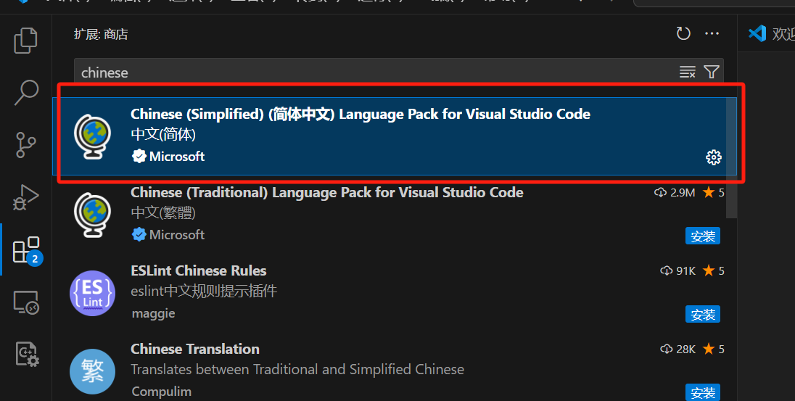The image size is (795, 401).
Task: Select ESLint Chinese Rules title
Action: coord(198,270)
